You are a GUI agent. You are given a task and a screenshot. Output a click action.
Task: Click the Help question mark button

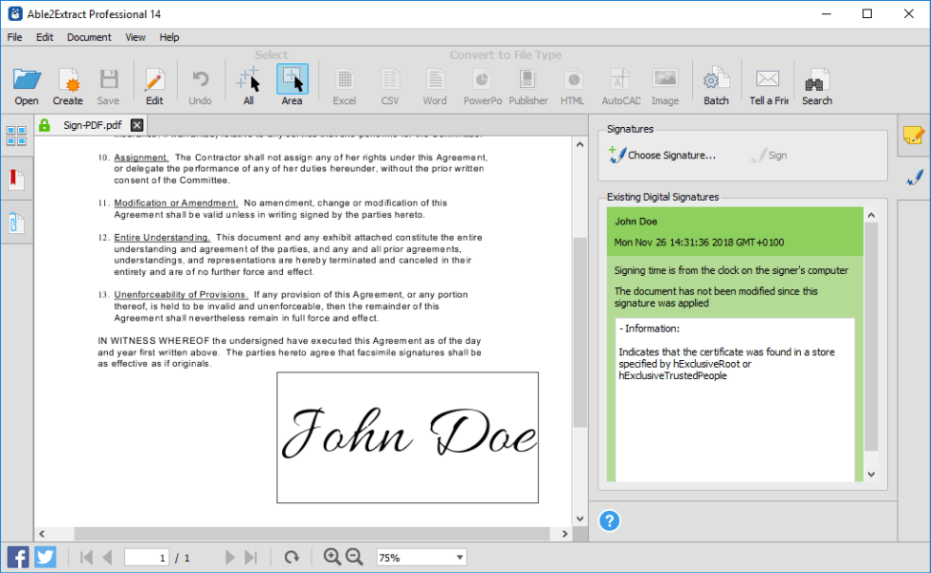point(610,521)
